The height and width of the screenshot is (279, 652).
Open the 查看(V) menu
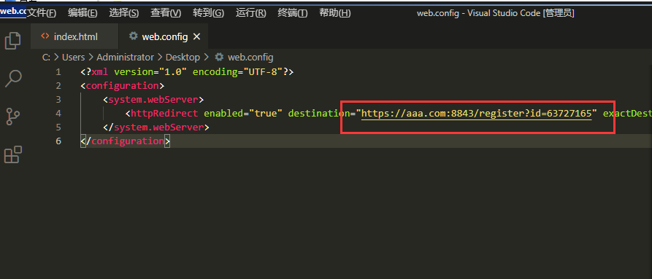click(x=166, y=13)
